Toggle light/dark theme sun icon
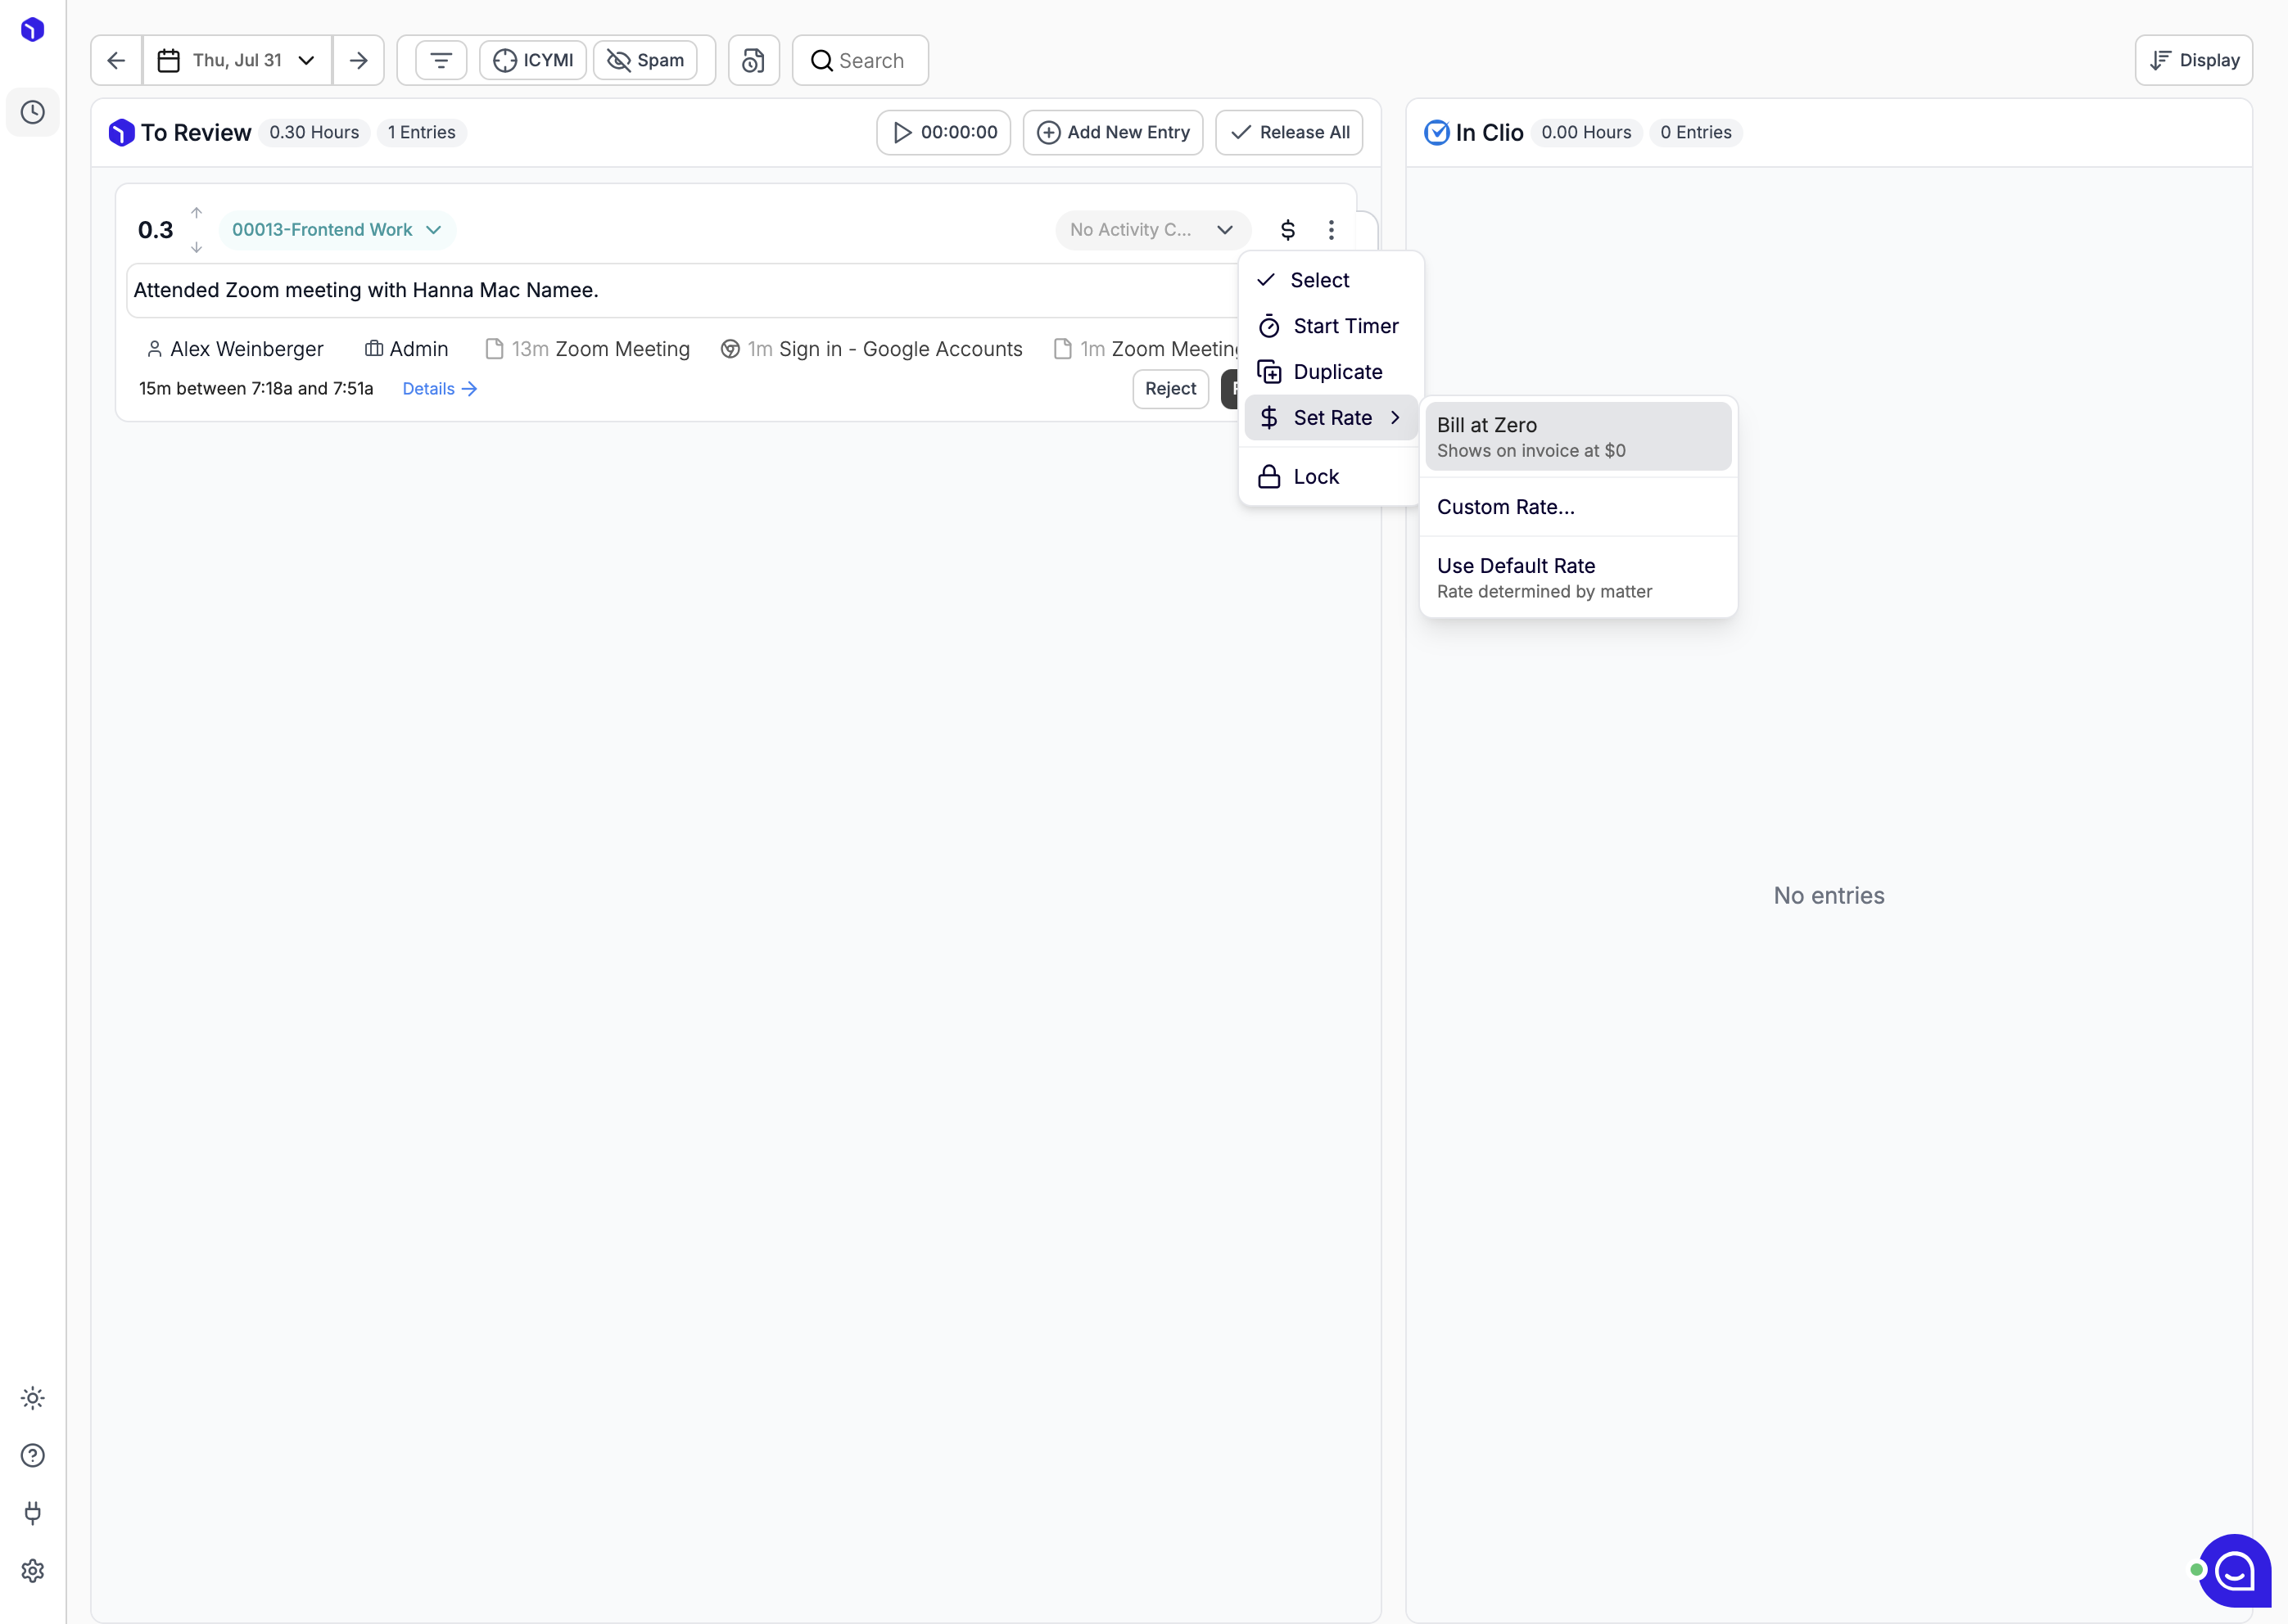Viewport: 2288px width, 1624px height. (33, 1398)
